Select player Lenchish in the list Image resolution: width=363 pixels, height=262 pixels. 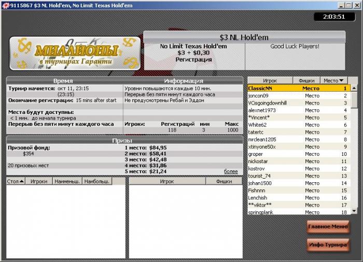(x=299, y=198)
